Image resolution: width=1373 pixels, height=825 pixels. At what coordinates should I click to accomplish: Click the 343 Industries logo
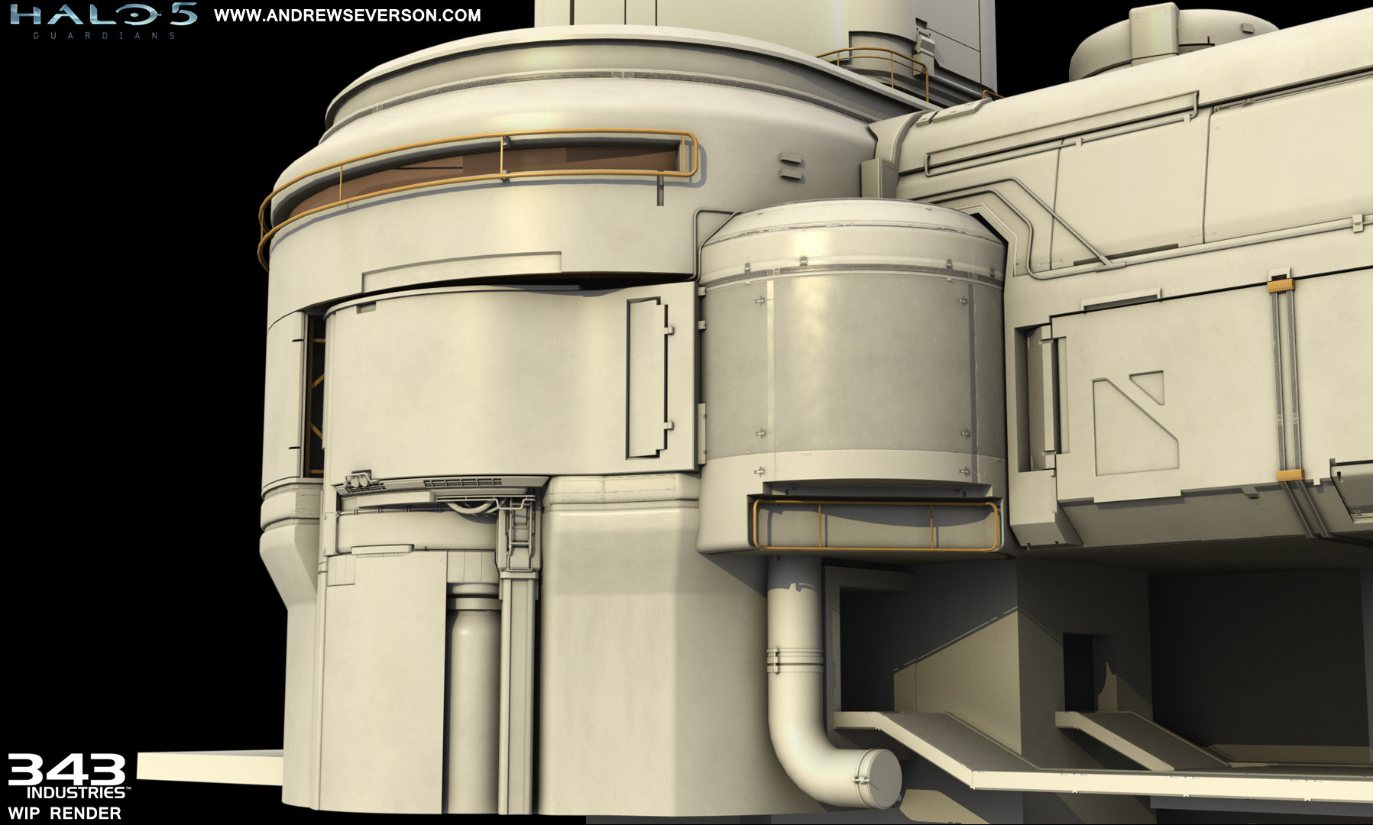tap(68, 776)
